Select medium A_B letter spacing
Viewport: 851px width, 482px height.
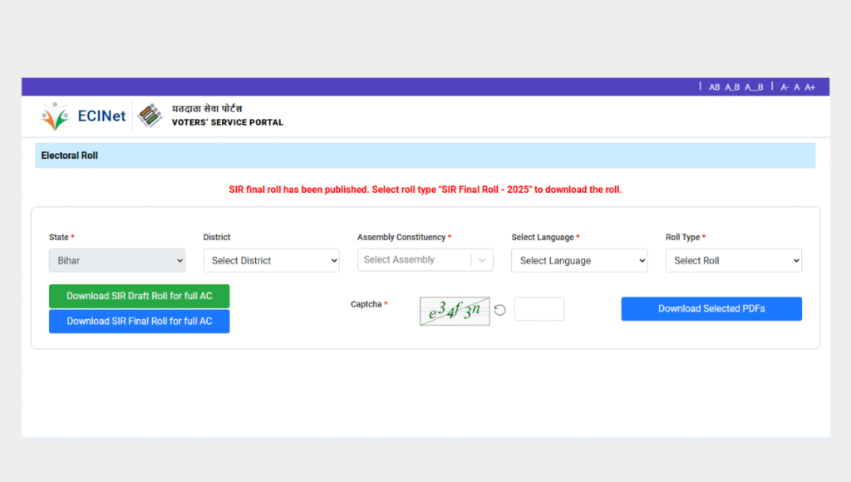click(x=732, y=87)
